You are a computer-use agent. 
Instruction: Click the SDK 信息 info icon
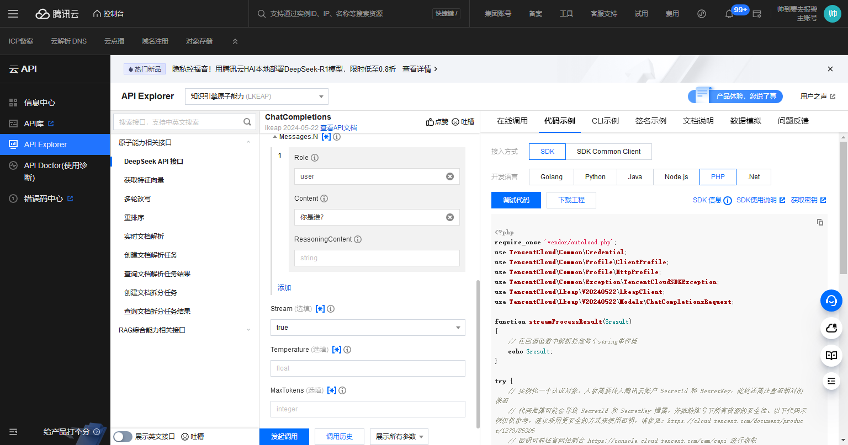point(728,200)
